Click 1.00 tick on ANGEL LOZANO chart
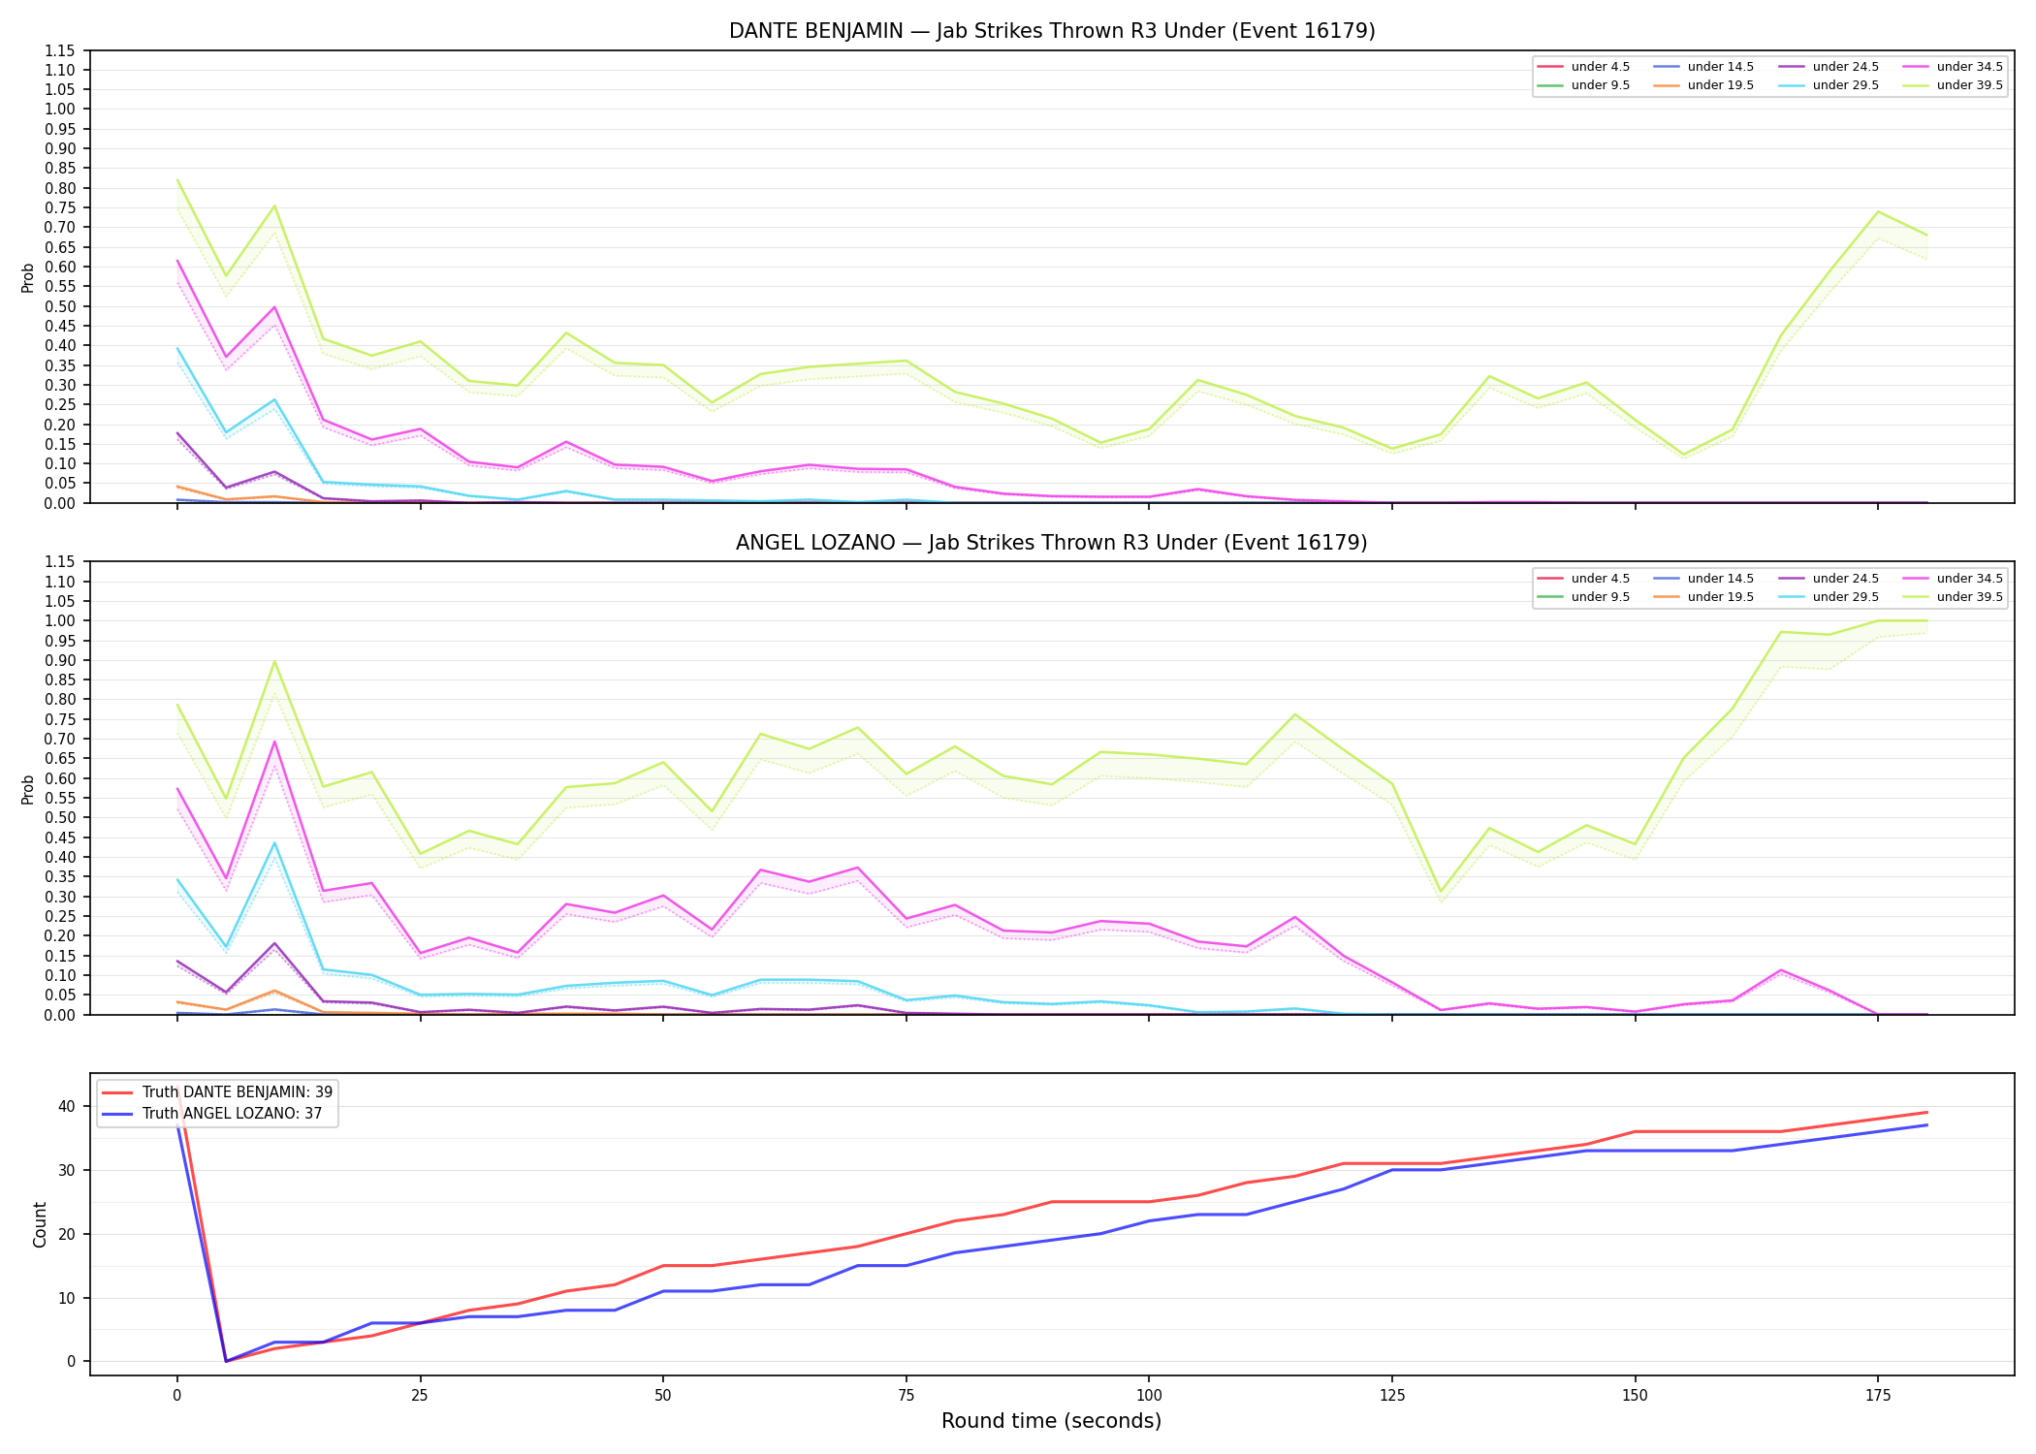 click(x=60, y=620)
